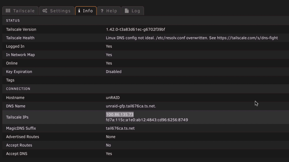Click the Tailscale version value 1.42.0-t3a83d61ec-g6702f39bf
Viewport: 289px width, 162px height.
pyautogui.click(x=136, y=29)
